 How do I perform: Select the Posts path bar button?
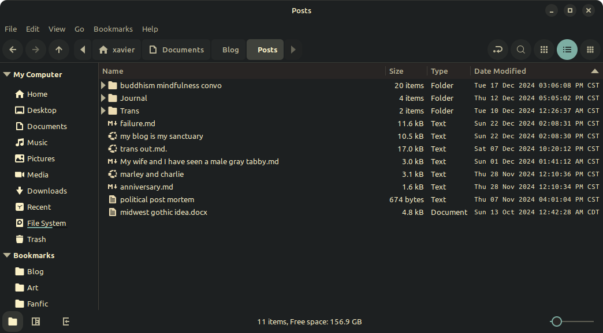pos(265,50)
